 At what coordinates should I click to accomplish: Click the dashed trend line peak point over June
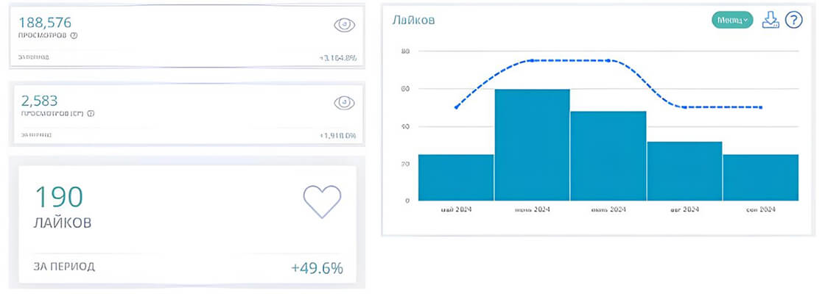point(531,60)
